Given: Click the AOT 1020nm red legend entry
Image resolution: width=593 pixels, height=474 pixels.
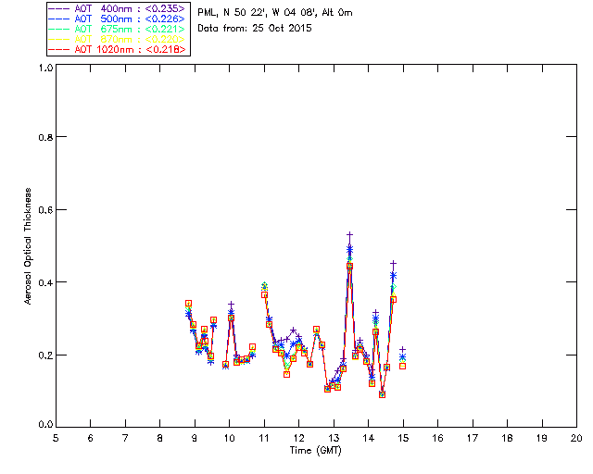Looking at the screenshot, I should coord(118,49).
